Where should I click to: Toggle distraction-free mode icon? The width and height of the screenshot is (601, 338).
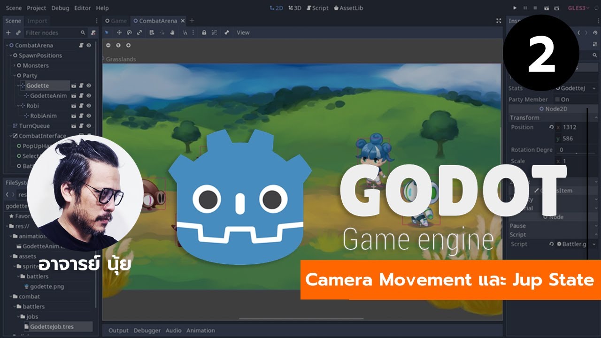pyautogui.click(x=499, y=21)
